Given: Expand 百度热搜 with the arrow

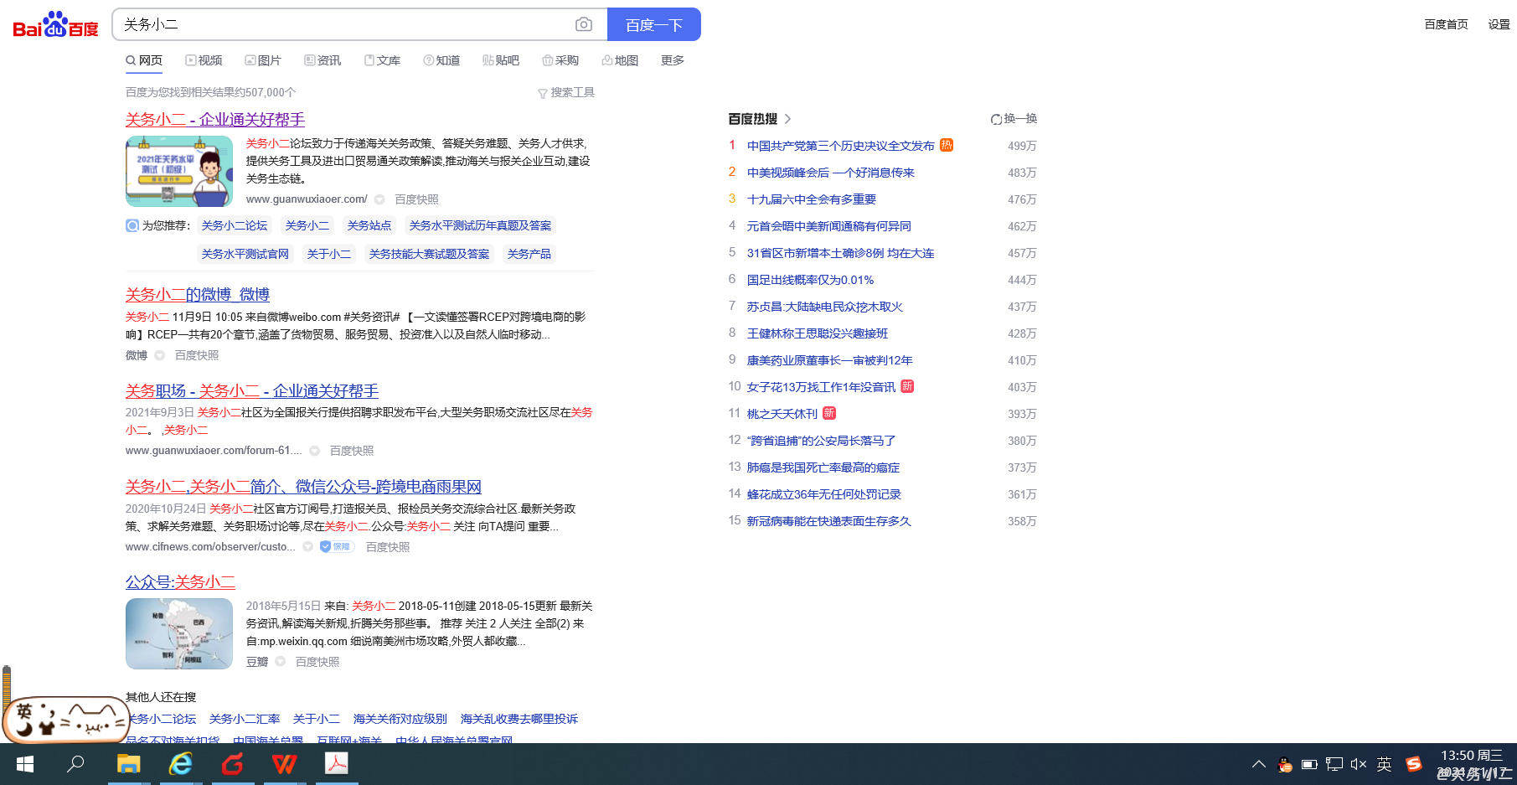Looking at the screenshot, I should pyautogui.click(x=787, y=119).
